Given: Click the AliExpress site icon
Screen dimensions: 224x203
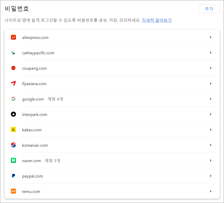Looking at the screenshot, I should point(13,37).
